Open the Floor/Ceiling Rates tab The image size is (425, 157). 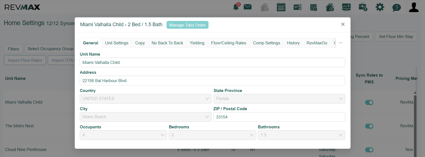coord(229,43)
